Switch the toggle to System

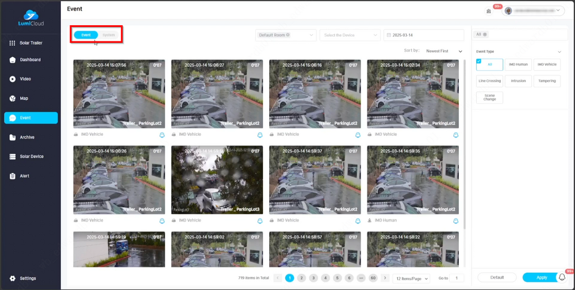click(109, 35)
